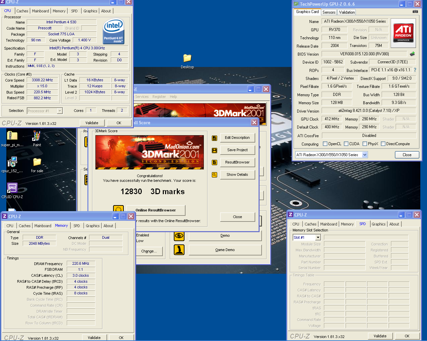Click the Online ResultBrowser button
427x341 pixels.
pos(155,210)
